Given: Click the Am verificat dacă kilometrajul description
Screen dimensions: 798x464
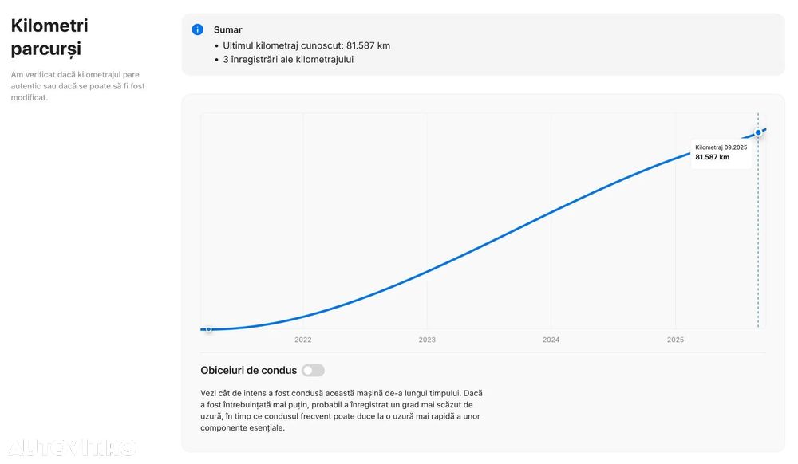Looking at the screenshot, I should click(x=78, y=86).
